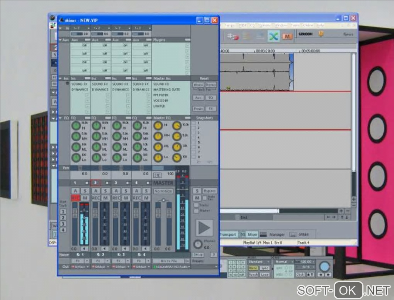Toggle the Punch button in transport

click(x=253, y=275)
